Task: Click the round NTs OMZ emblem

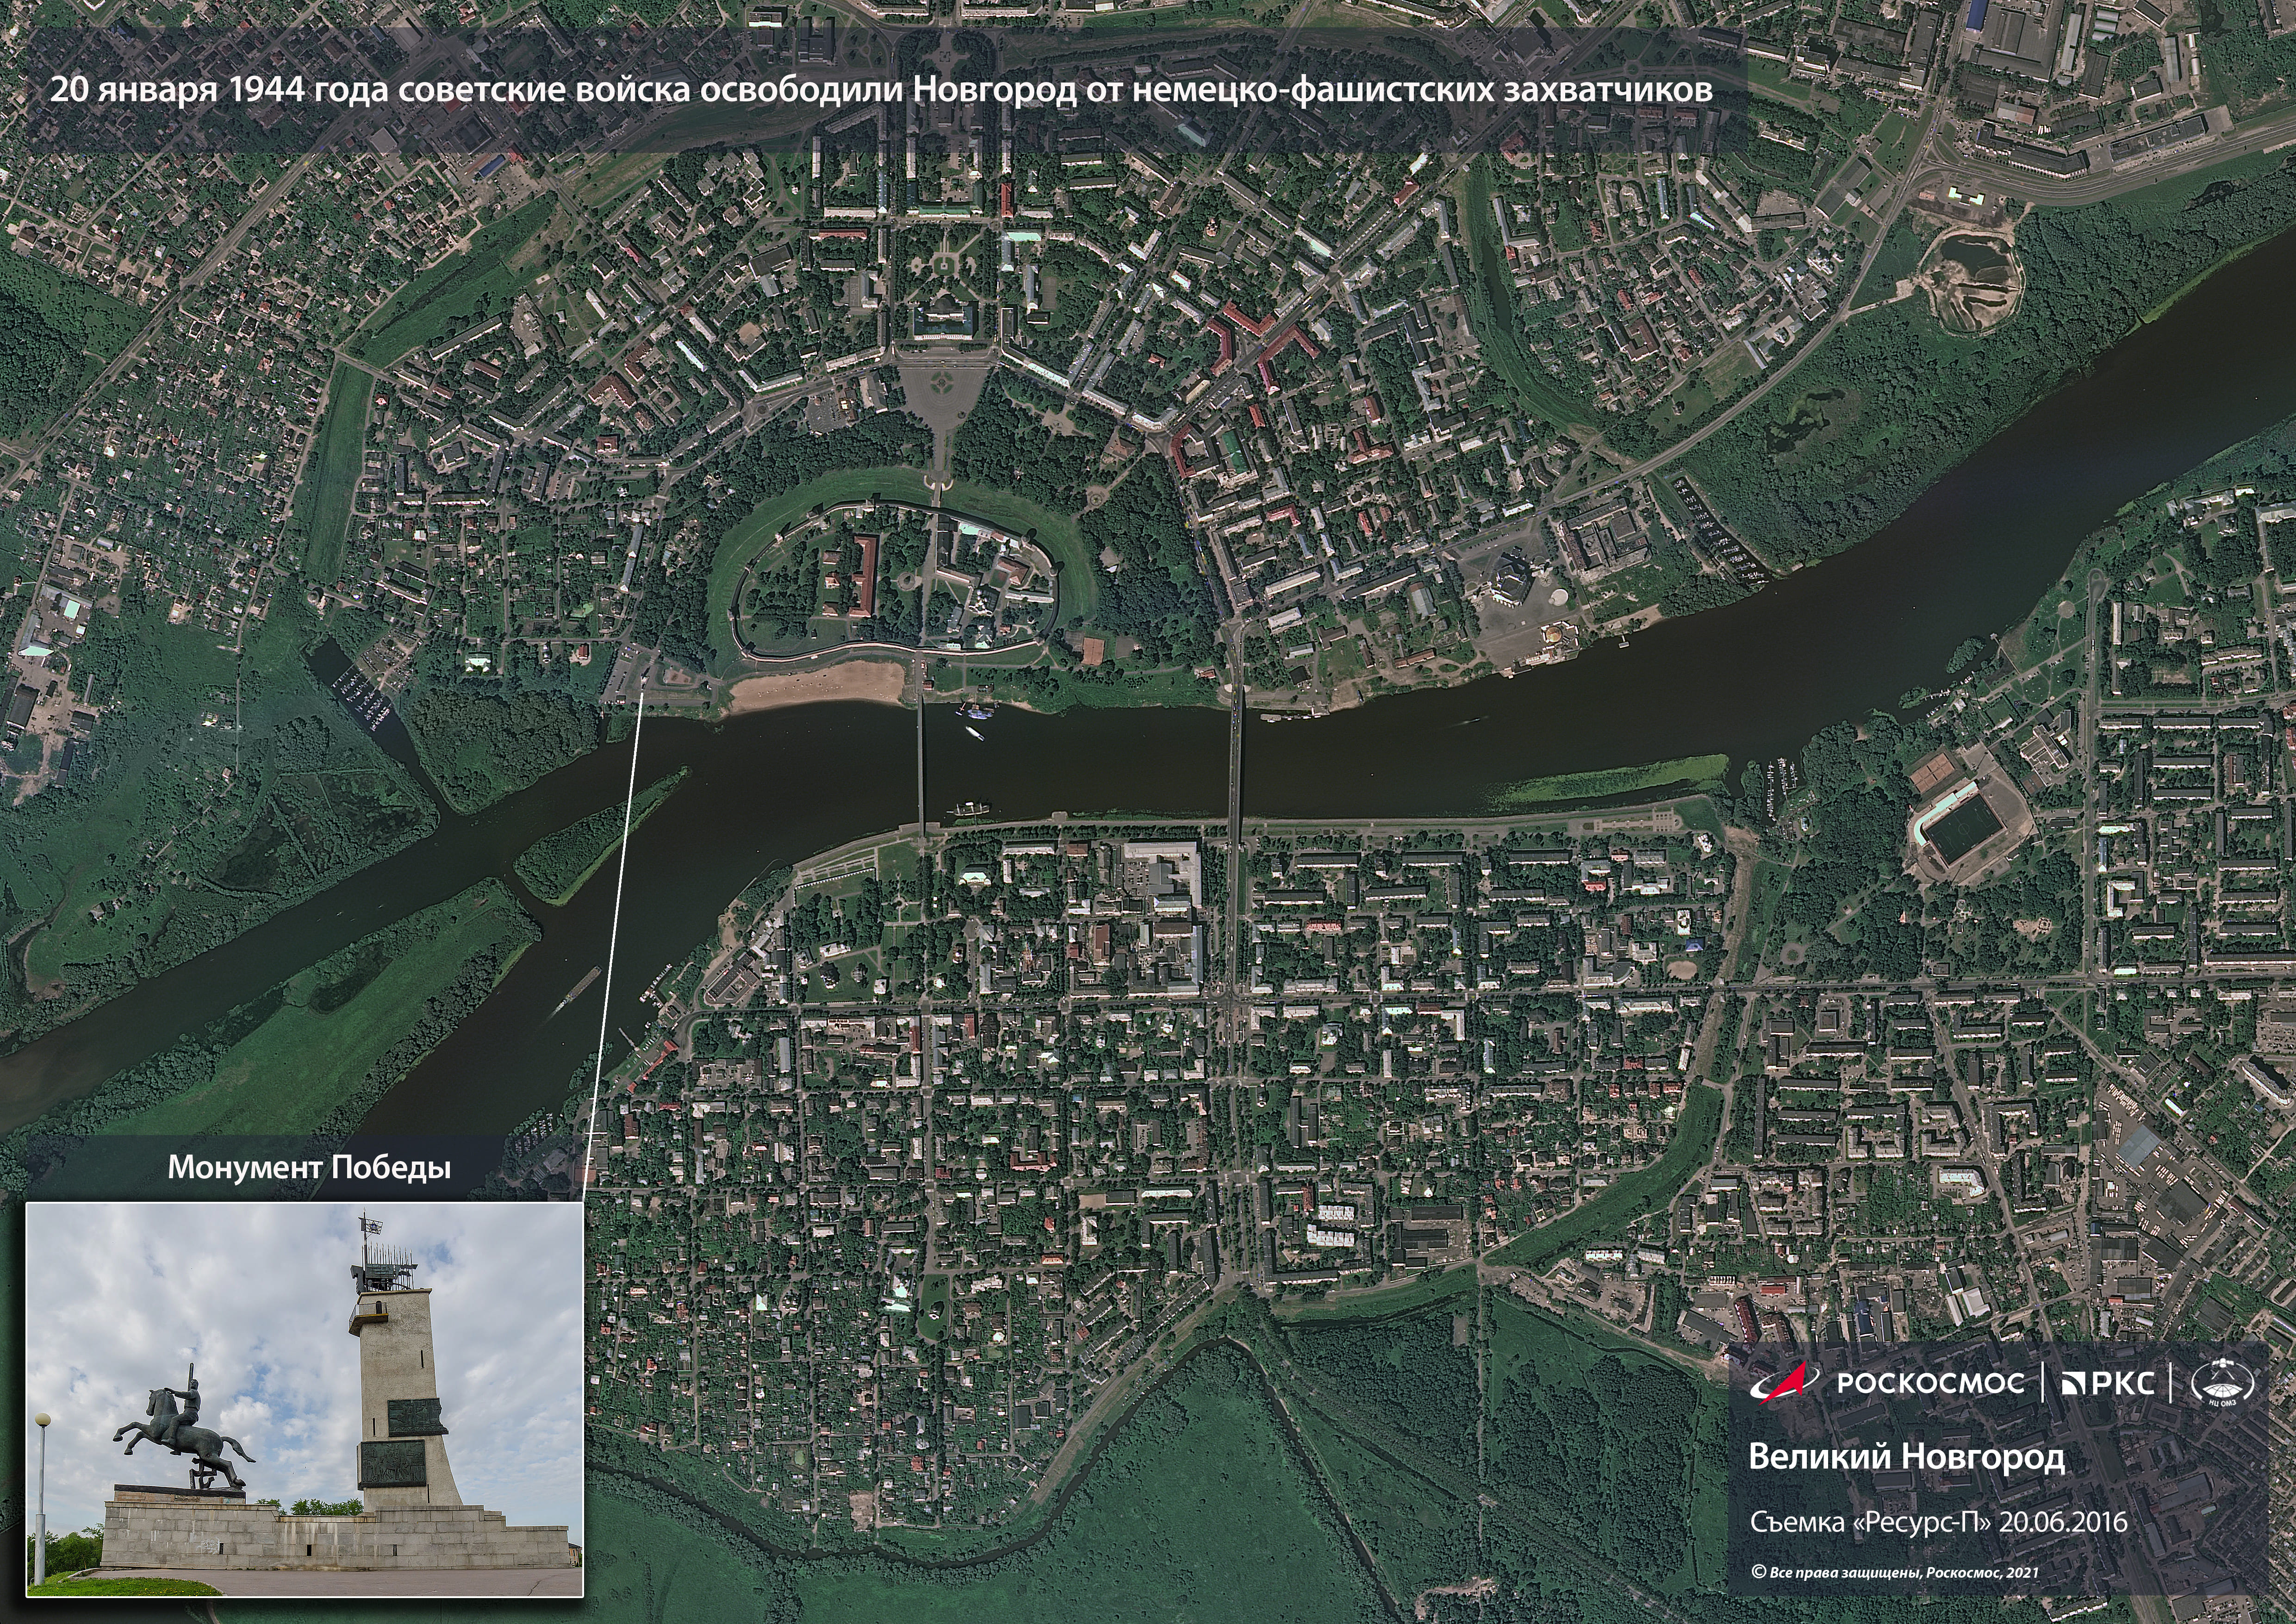Action: 2222,1383
